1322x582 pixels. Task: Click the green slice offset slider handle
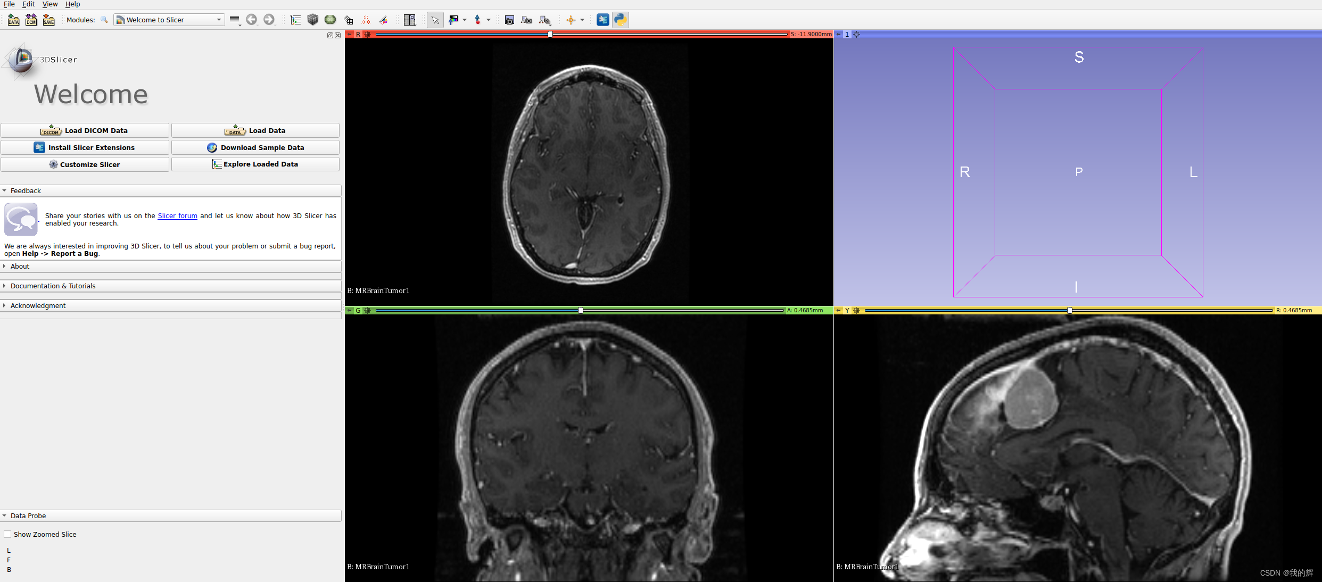click(x=581, y=310)
